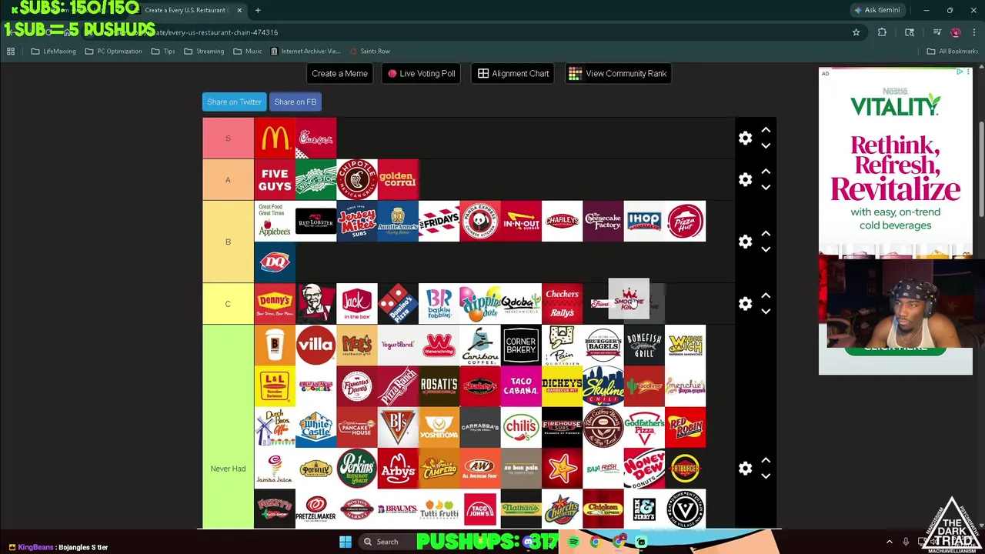Click the Baskin Robbins logo tile
The height and width of the screenshot is (554, 985).
coord(439,303)
